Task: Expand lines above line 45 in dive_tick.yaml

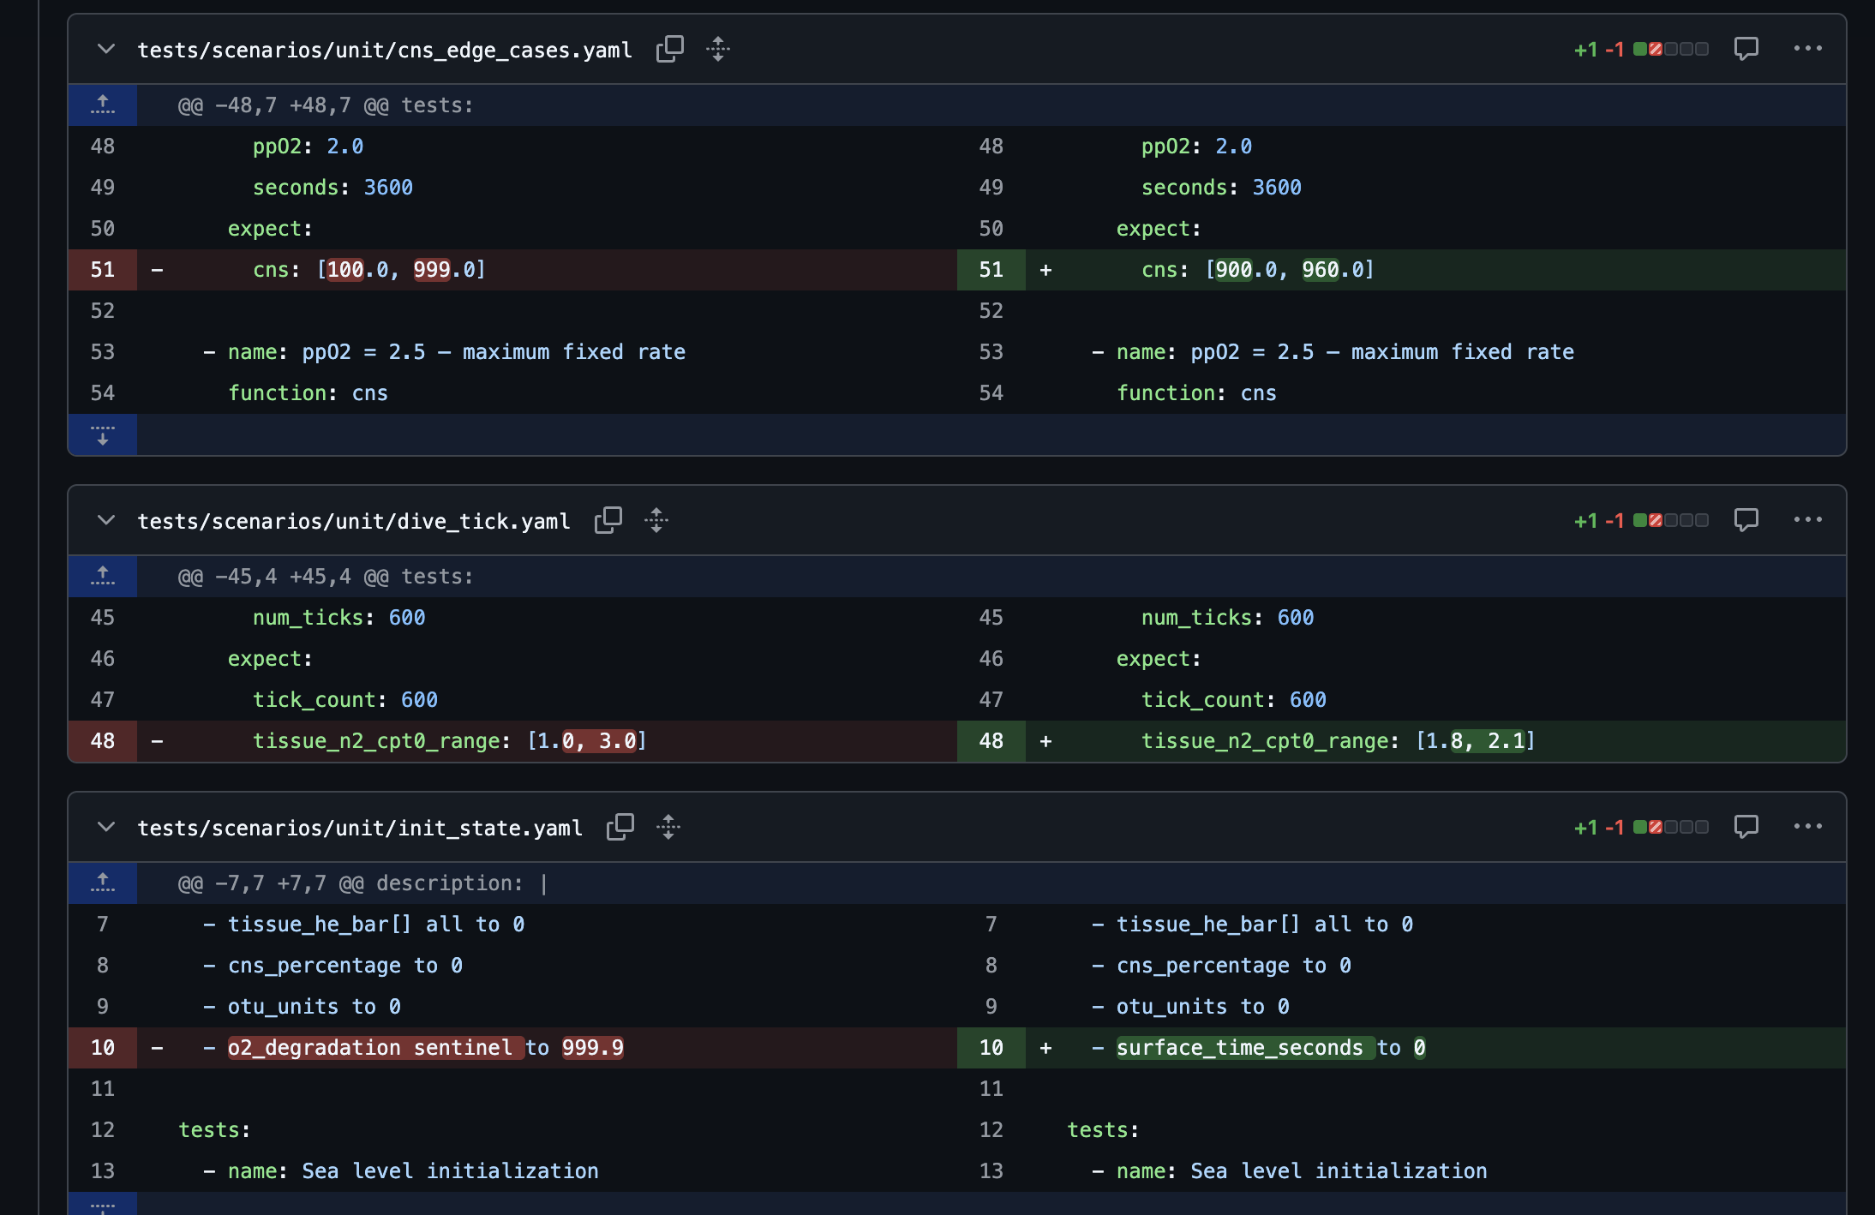Action: coord(103,577)
